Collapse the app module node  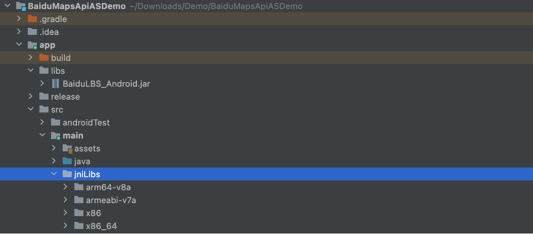point(19,44)
